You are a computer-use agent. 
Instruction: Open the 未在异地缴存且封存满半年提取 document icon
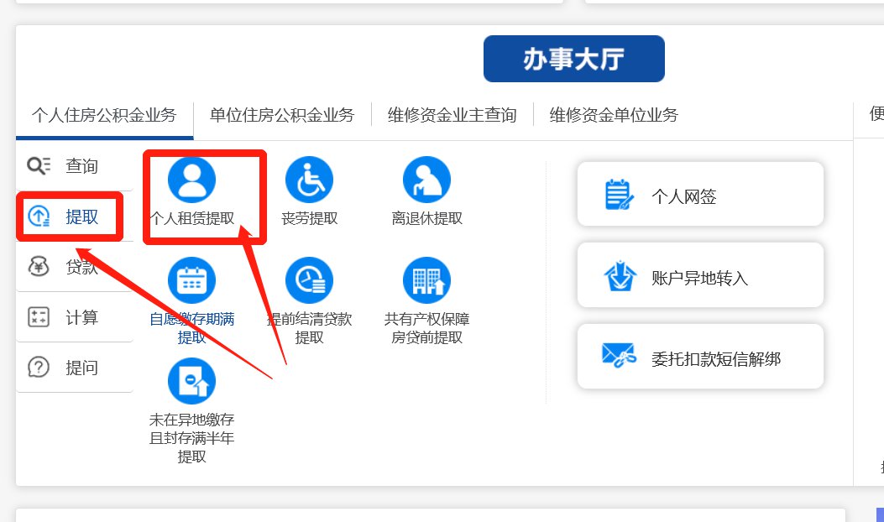pos(191,381)
